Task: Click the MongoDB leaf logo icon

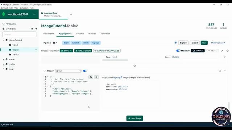Action: pos(4,14)
